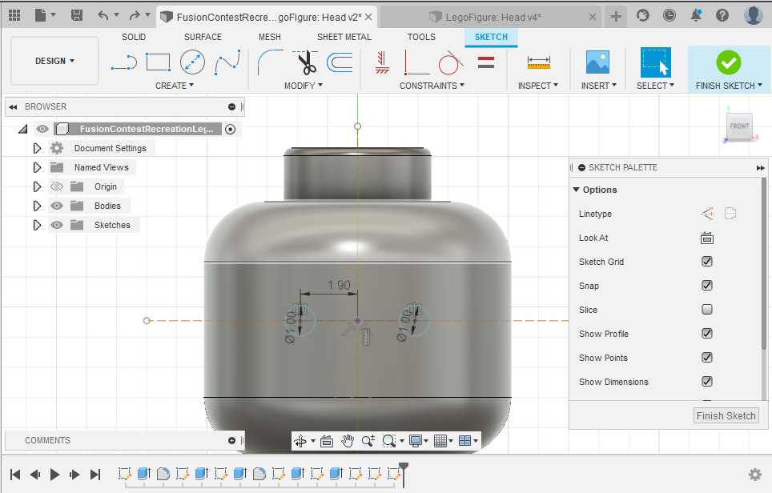Hide the Bodies folder

point(57,206)
